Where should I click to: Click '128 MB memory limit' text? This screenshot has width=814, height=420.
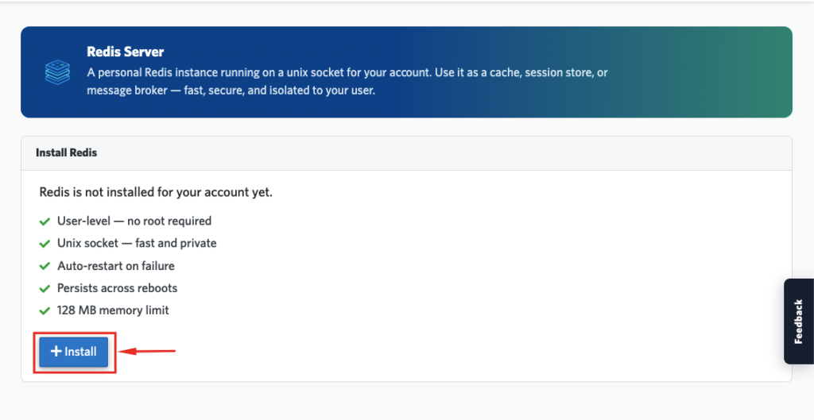point(113,310)
